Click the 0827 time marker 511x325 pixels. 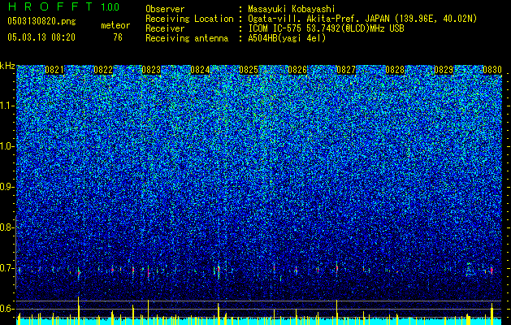[x=346, y=70]
